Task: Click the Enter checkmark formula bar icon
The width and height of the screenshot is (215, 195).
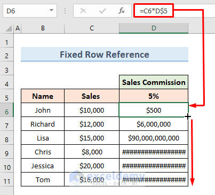Action: [x=102, y=11]
